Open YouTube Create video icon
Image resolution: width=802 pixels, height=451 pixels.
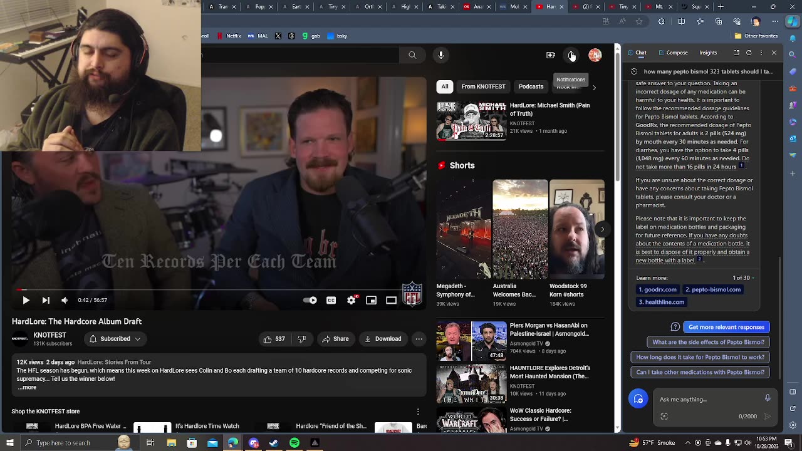551,55
